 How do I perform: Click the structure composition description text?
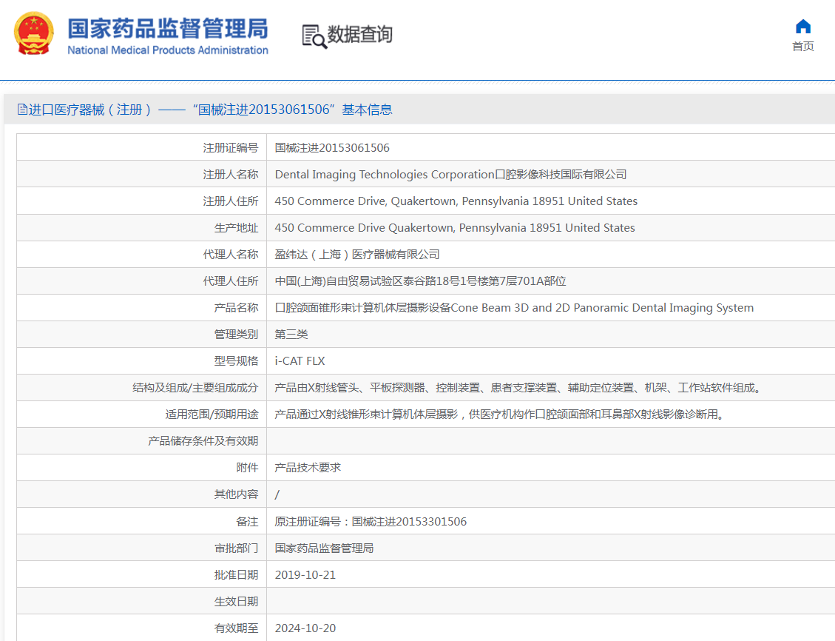(x=519, y=388)
